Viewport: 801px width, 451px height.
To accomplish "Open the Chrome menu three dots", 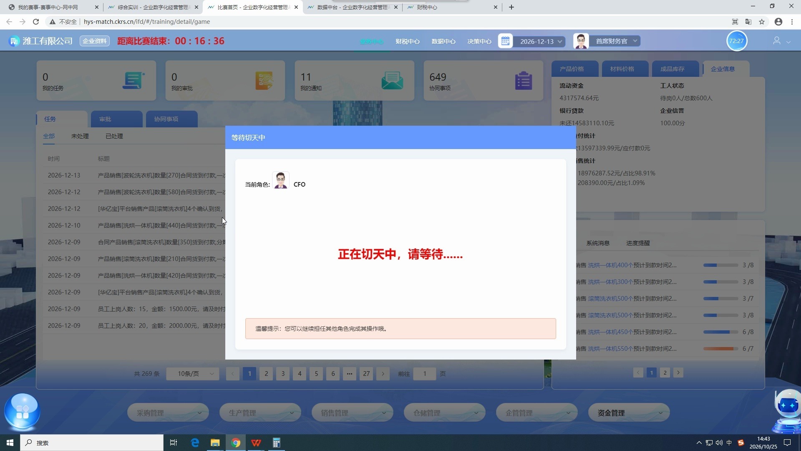I will coord(792,22).
